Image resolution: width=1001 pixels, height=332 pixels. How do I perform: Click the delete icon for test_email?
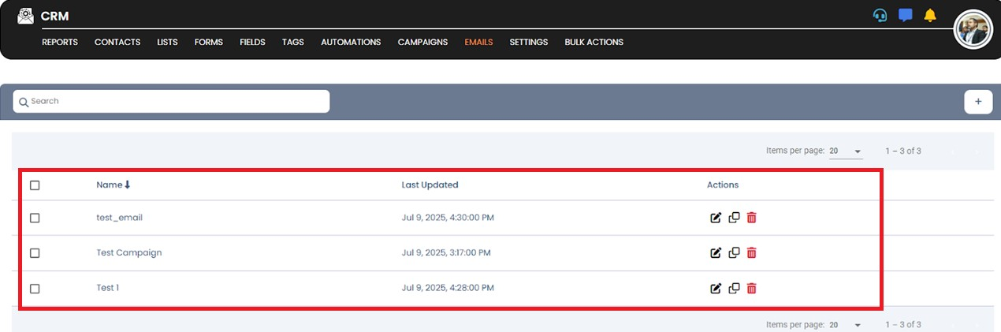click(751, 218)
